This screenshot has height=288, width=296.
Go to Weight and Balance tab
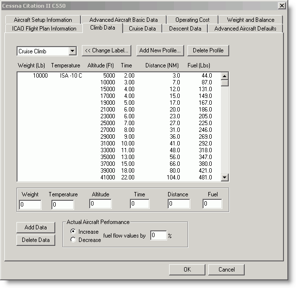click(x=250, y=20)
